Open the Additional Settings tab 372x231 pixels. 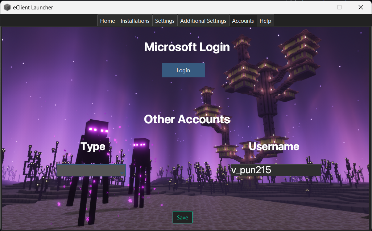coord(203,21)
